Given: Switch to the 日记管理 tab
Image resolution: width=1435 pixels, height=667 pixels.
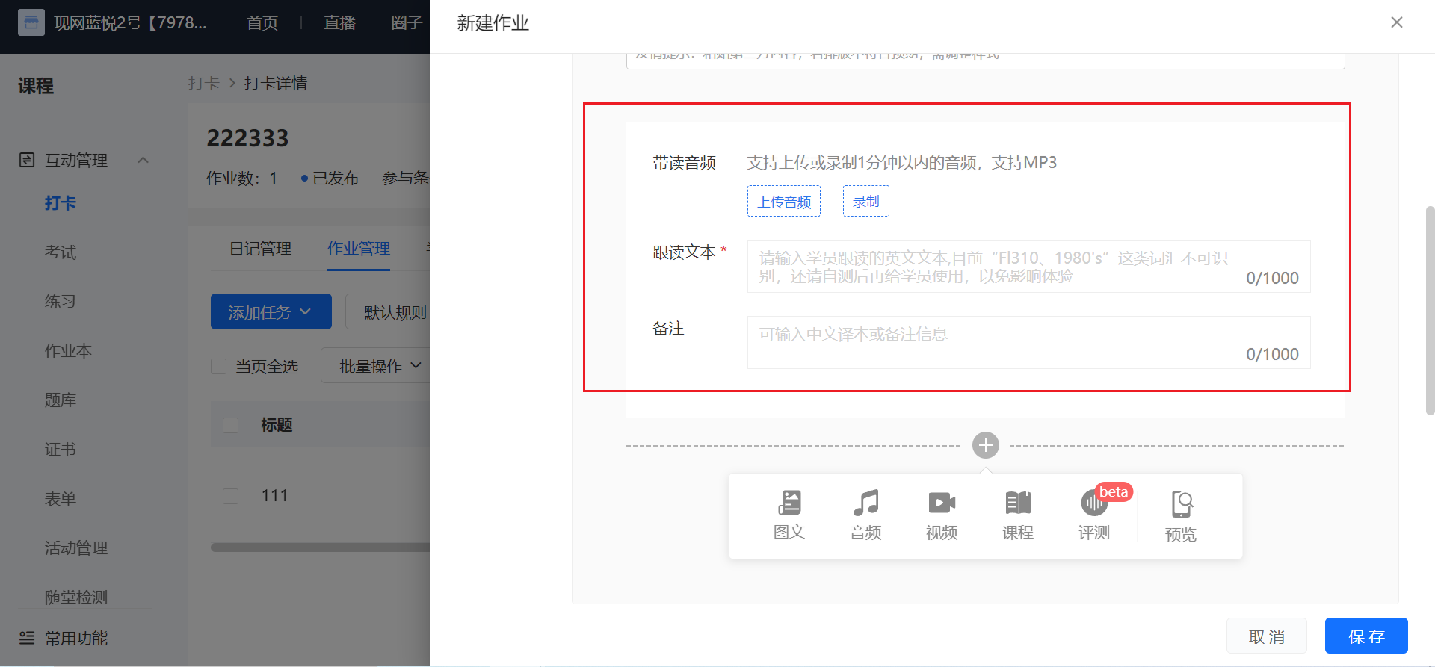Looking at the screenshot, I should pyautogui.click(x=260, y=249).
